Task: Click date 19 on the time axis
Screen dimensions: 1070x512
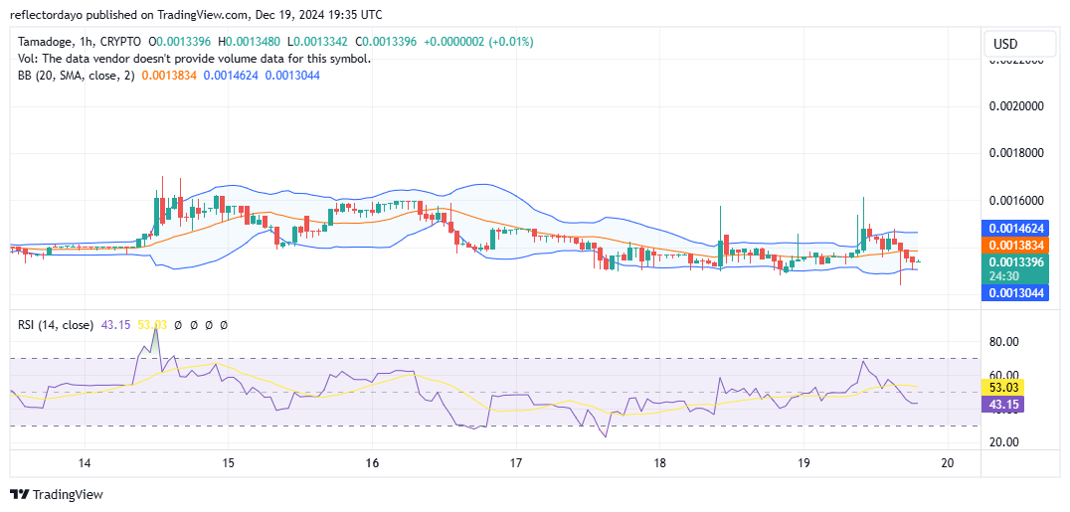Action: pyautogui.click(x=803, y=463)
